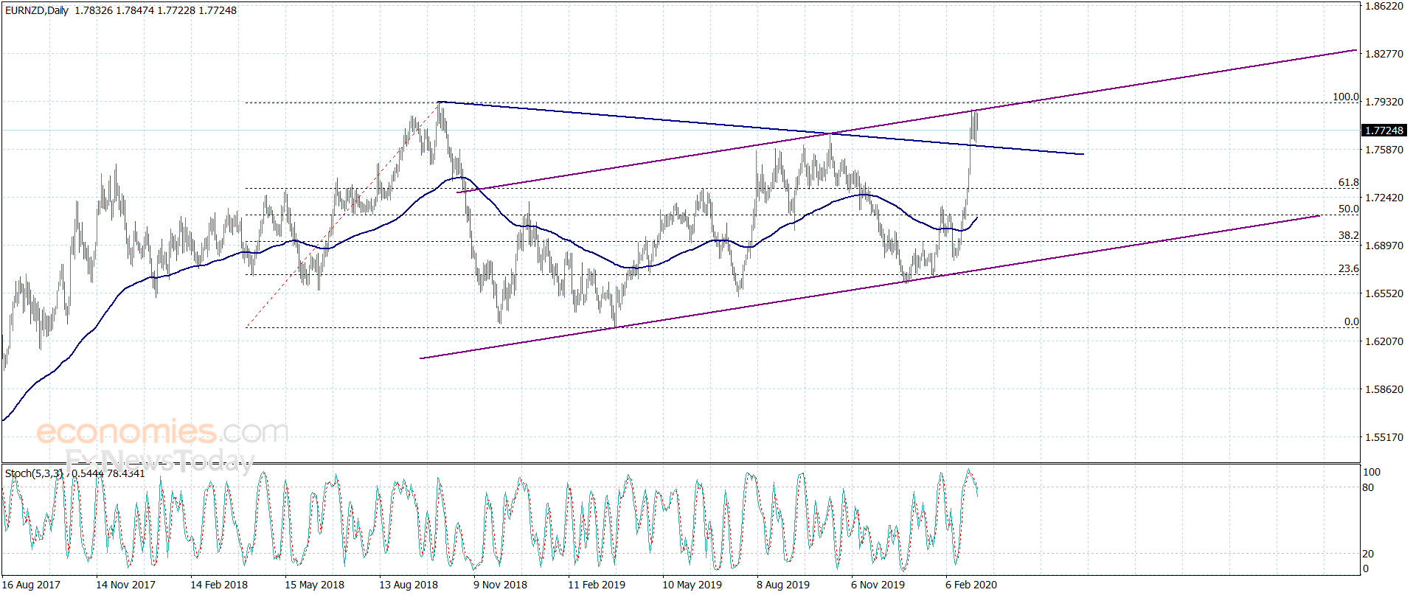Viewport: 1413px width, 595px height.
Task: Click the 10 May 2019 date label
Action: 692,585
